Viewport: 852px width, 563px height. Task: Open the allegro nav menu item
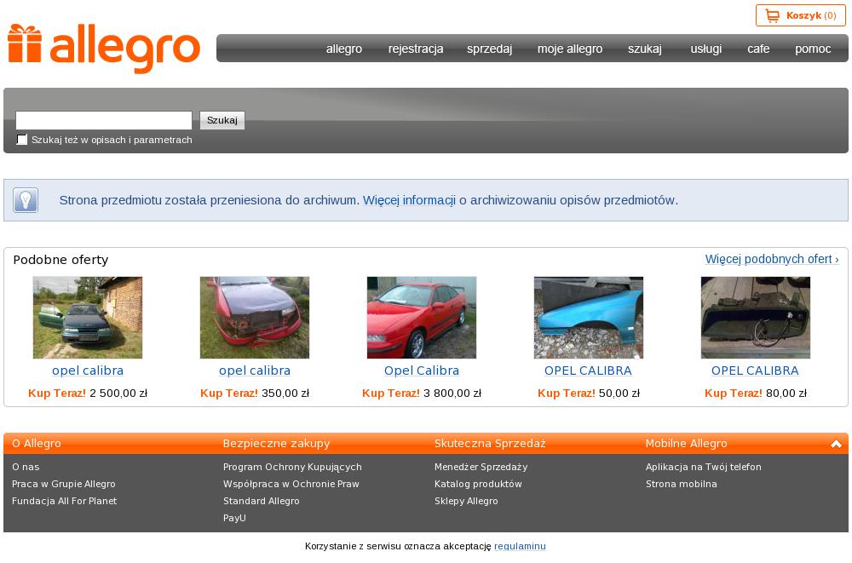344,49
